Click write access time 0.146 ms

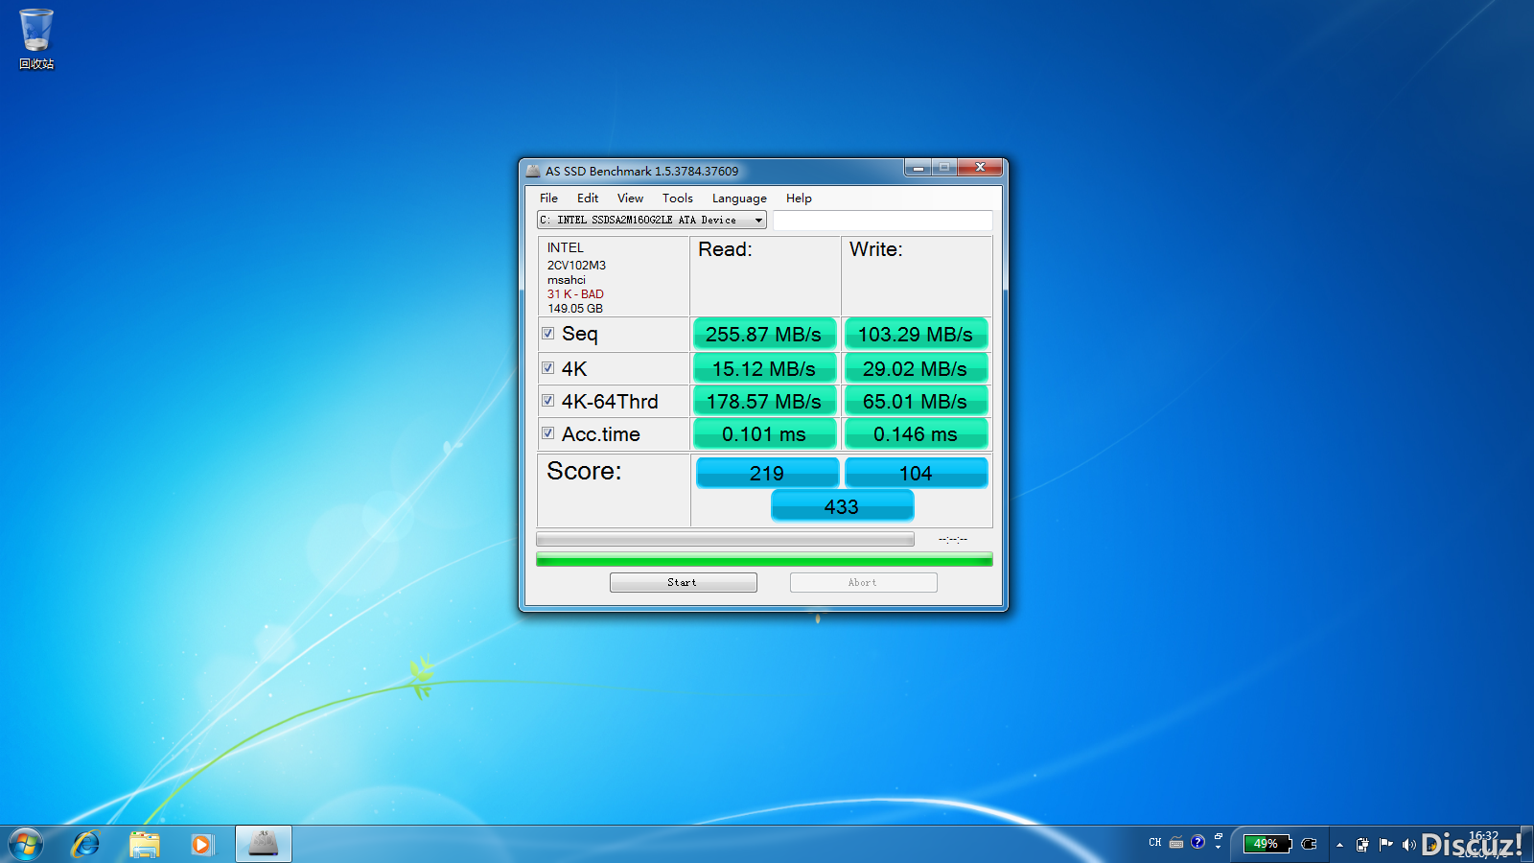coord(916,433)
